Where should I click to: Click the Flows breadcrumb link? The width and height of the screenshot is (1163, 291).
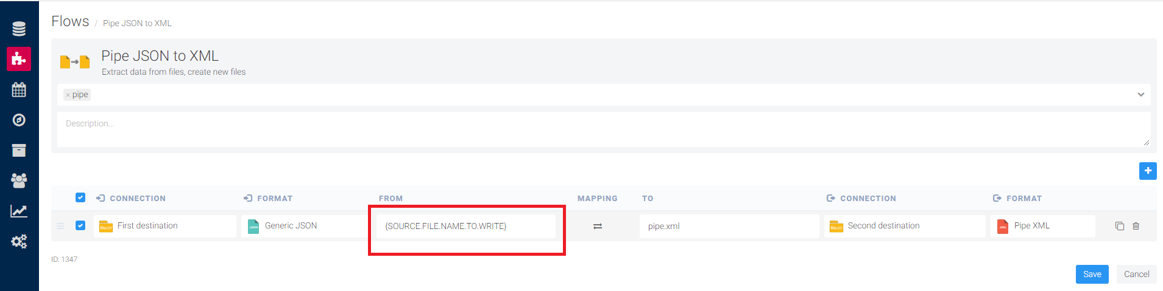tap(70, 21)
